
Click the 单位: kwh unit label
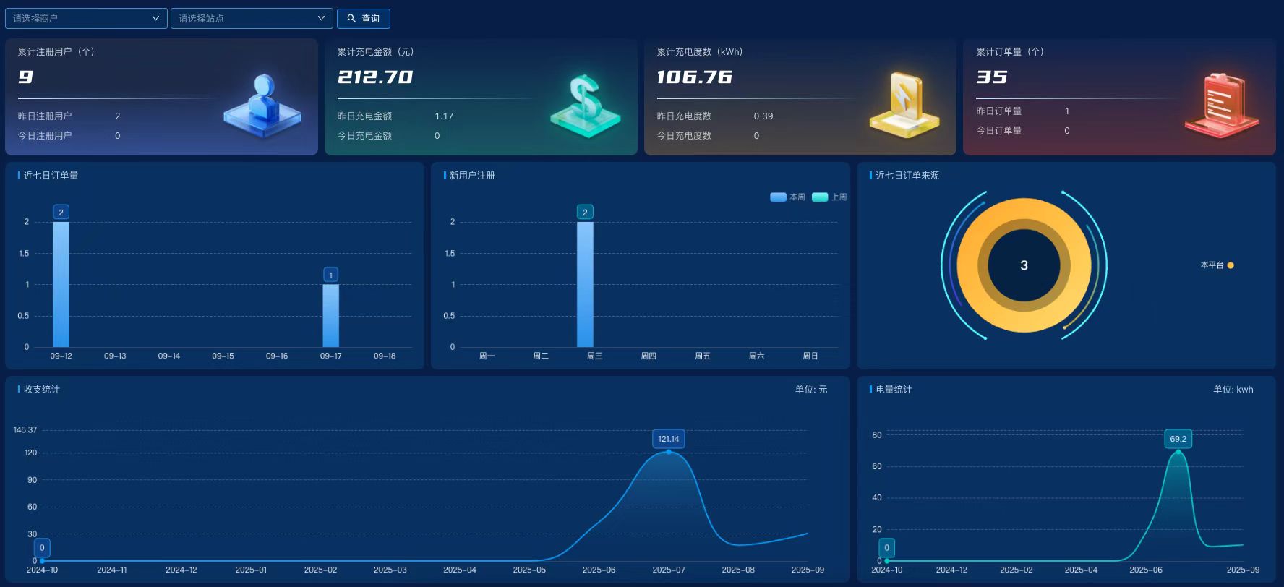[x=1233, y=390]
